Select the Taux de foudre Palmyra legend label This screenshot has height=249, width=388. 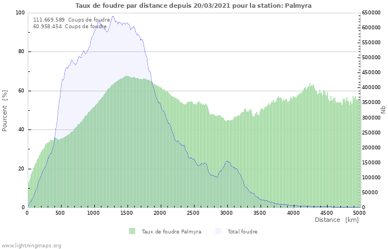pyautogui.click(x=171, y=231)
